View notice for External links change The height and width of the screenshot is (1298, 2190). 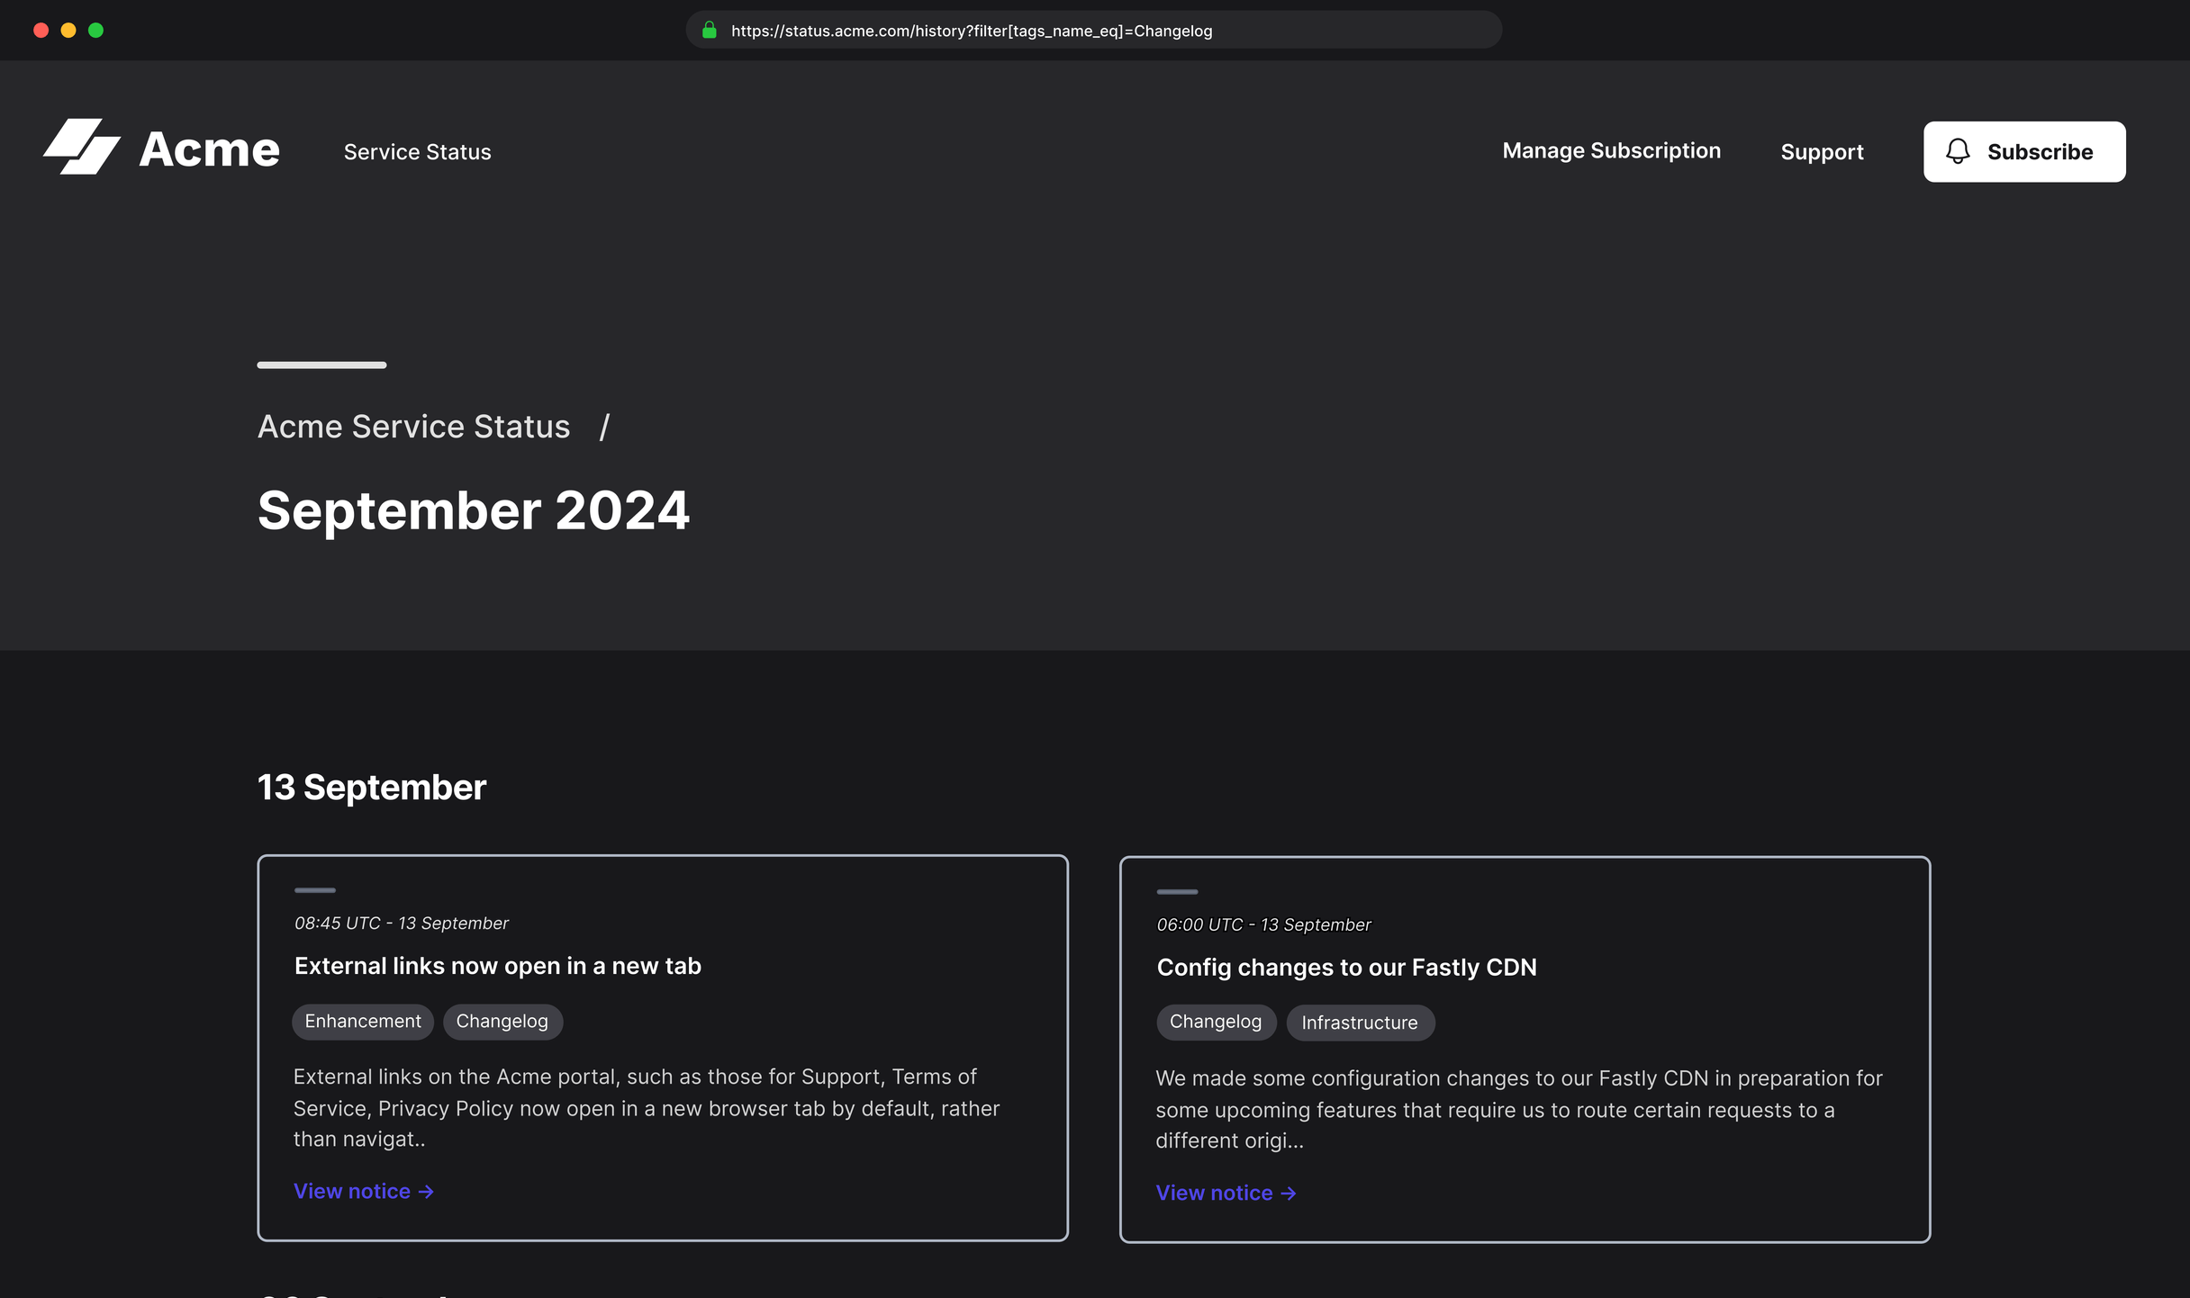click(353, 1191)
